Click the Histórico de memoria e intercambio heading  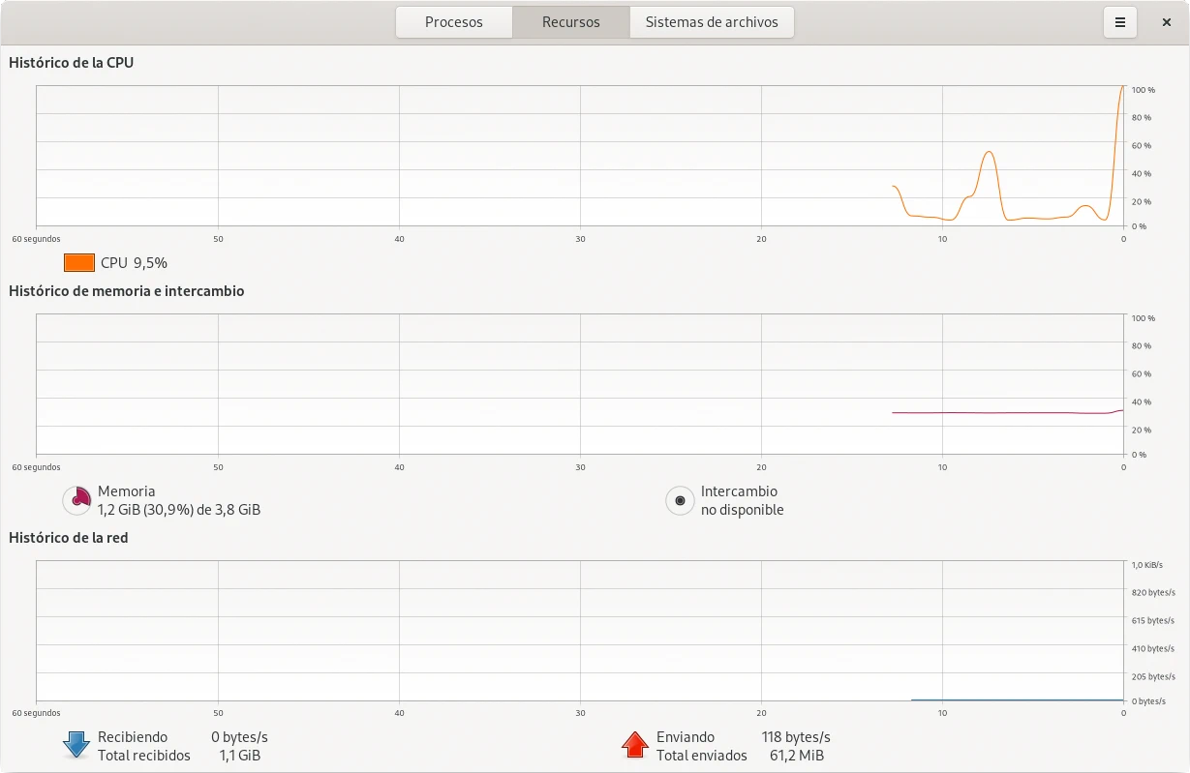[127, 290]
